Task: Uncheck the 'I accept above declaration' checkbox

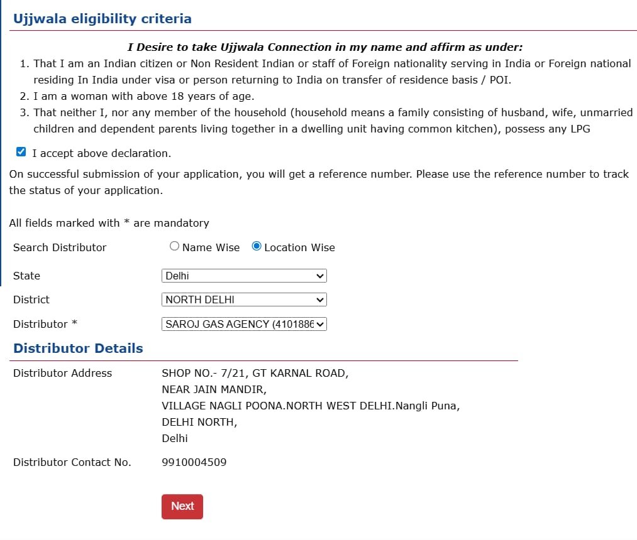Action: point(21,152)
